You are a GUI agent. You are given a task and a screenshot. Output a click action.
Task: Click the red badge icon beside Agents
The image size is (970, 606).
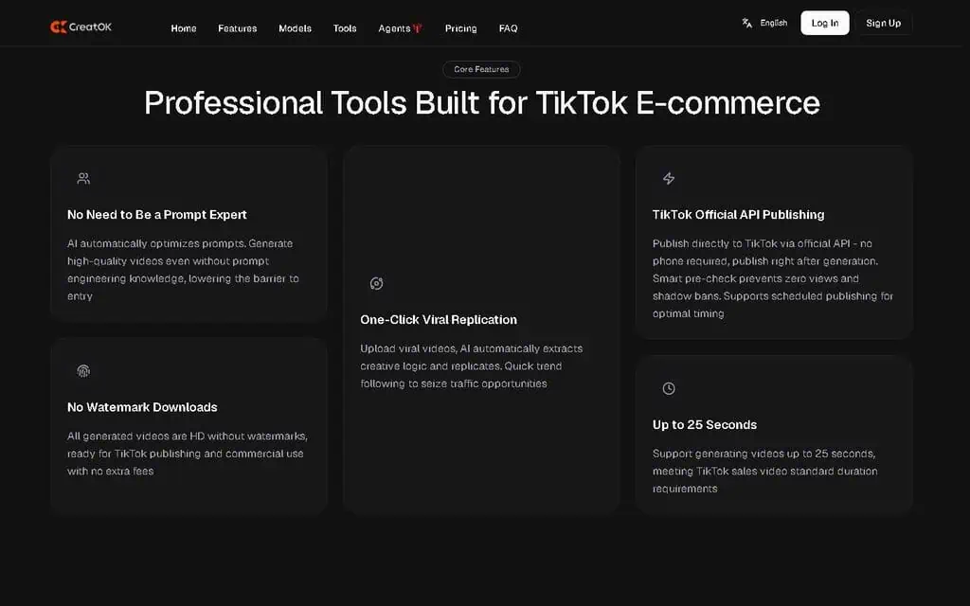pos(418,27)
